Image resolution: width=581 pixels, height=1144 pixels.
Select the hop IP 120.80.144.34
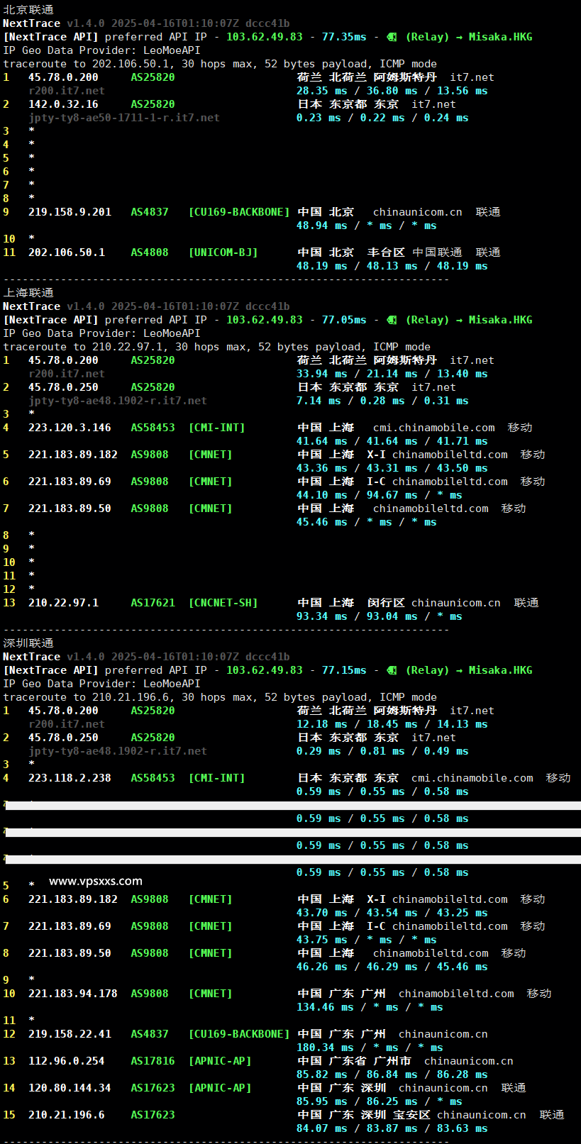pos(70,1088)
